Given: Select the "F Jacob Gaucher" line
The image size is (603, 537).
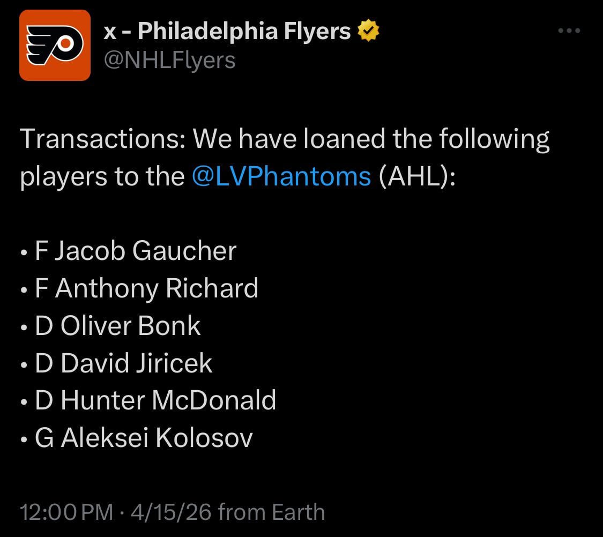Looking at the screenshot, I should 136,251.
